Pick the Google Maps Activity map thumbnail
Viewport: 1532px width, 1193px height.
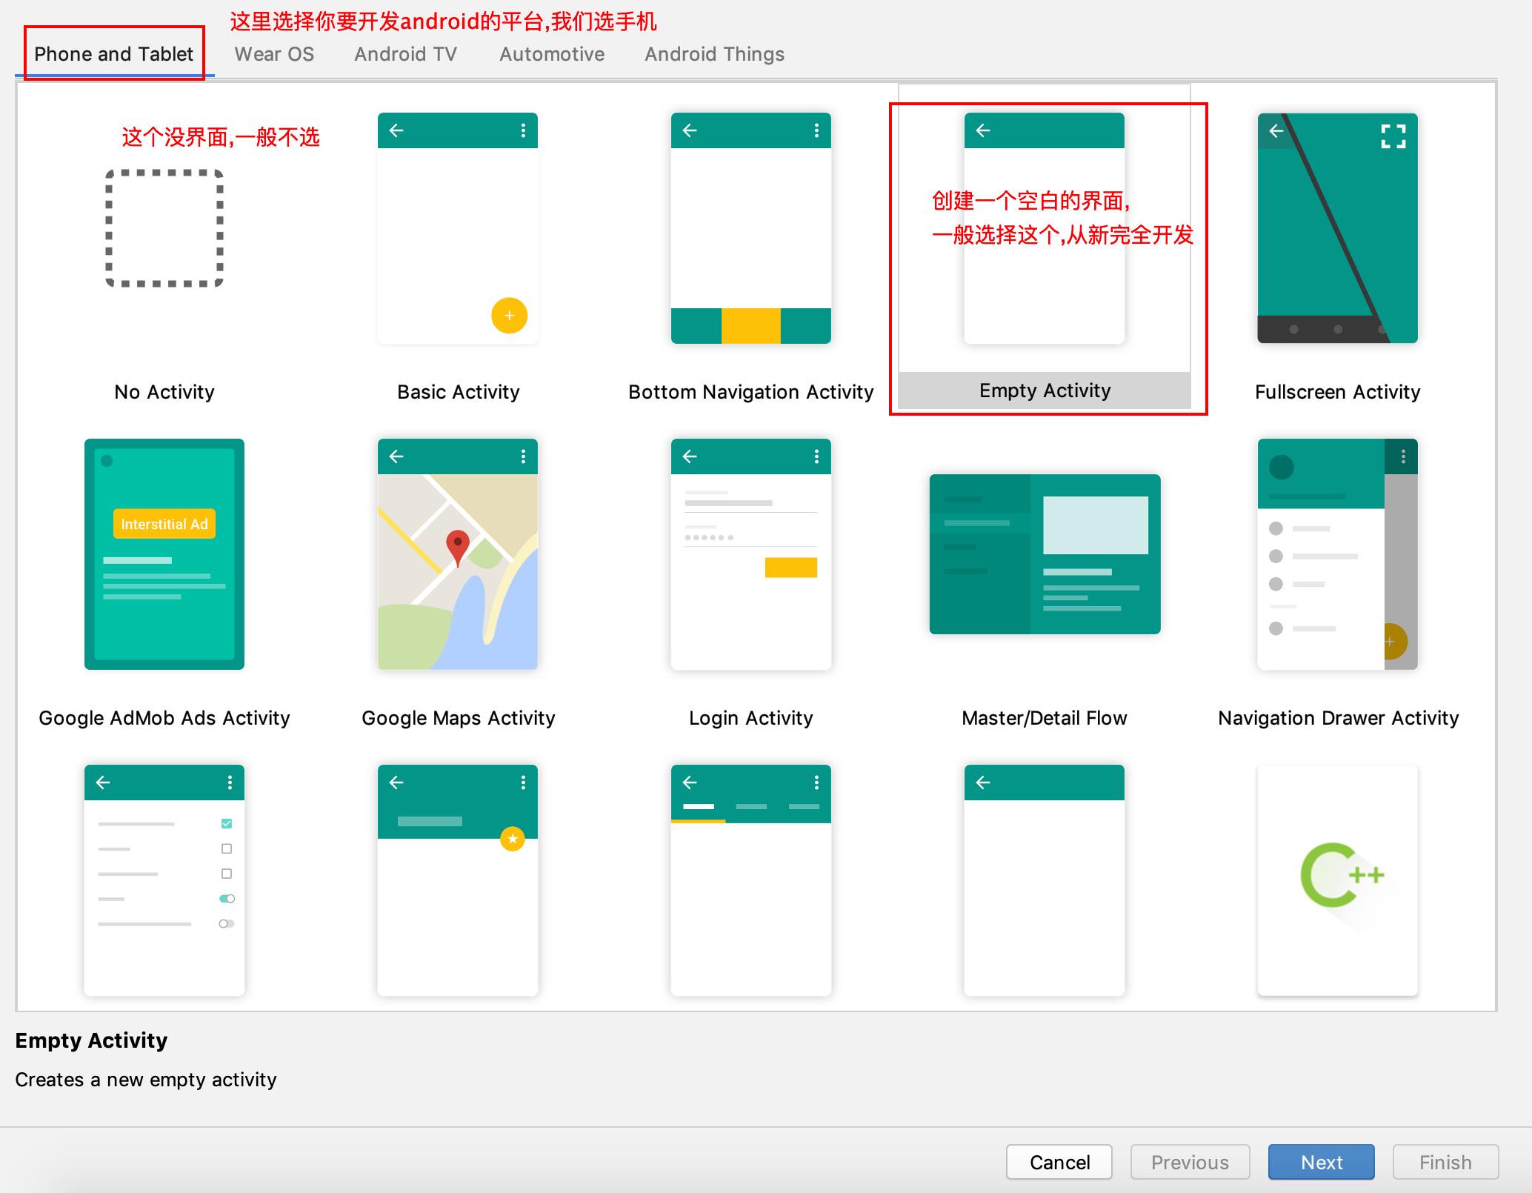[x=458, y=554]
